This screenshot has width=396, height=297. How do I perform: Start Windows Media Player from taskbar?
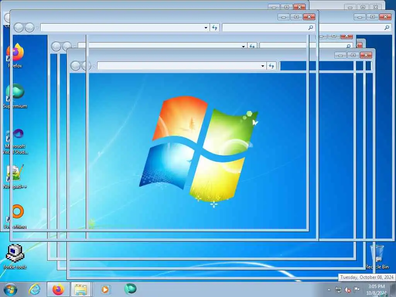click(x=105, y=289)
